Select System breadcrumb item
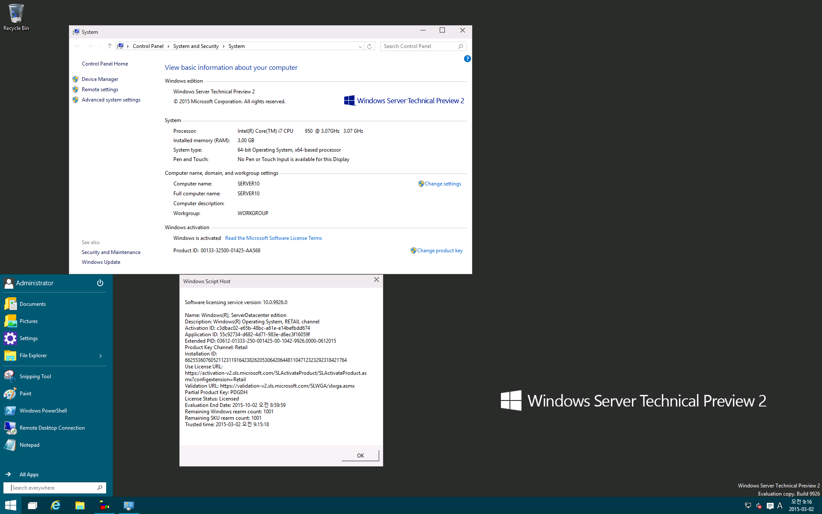 pyautogui.click(x=236, y=46)
